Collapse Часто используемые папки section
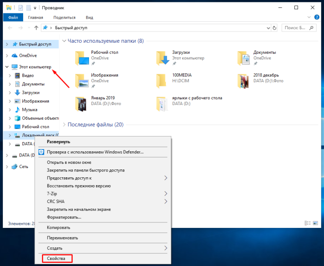The width and height of the screenshot is (324, 266). [x=64, y=41]
